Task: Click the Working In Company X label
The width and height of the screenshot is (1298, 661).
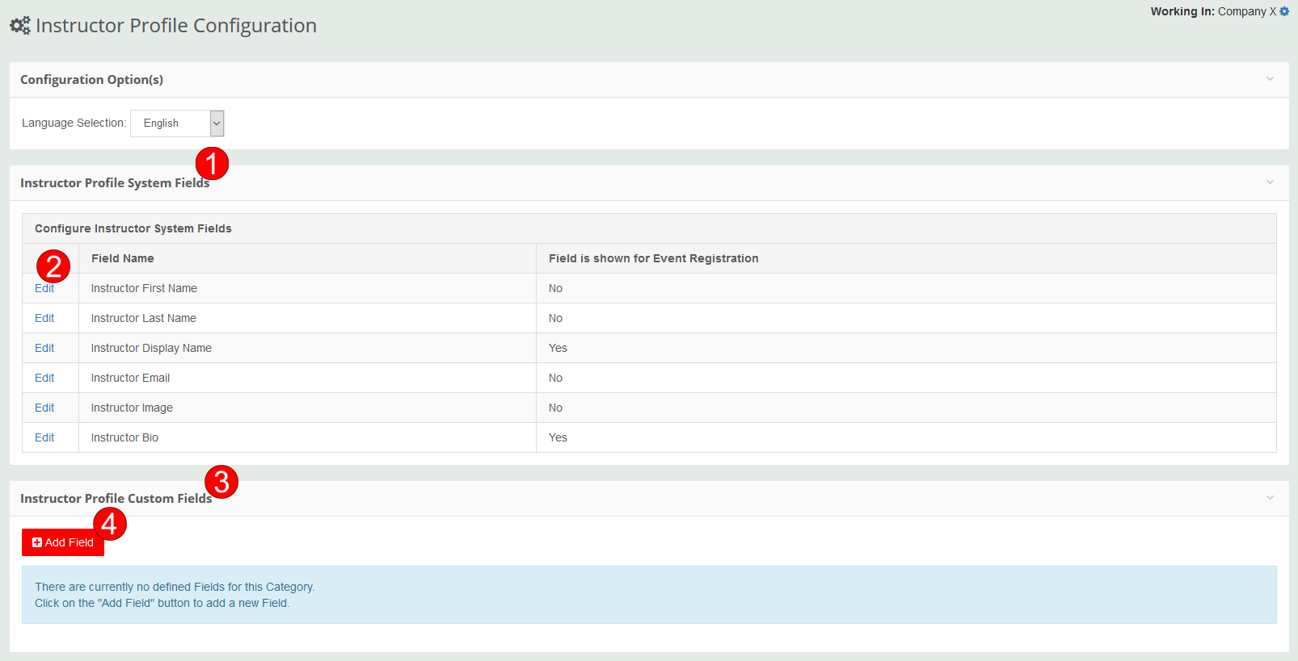Action: (x=1212, y=11)
